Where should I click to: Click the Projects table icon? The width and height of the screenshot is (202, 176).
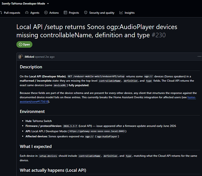click(65, 13)
